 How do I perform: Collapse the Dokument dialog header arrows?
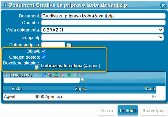point(6,5)
